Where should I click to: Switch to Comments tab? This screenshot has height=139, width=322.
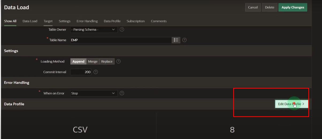[x=159, y=21]
